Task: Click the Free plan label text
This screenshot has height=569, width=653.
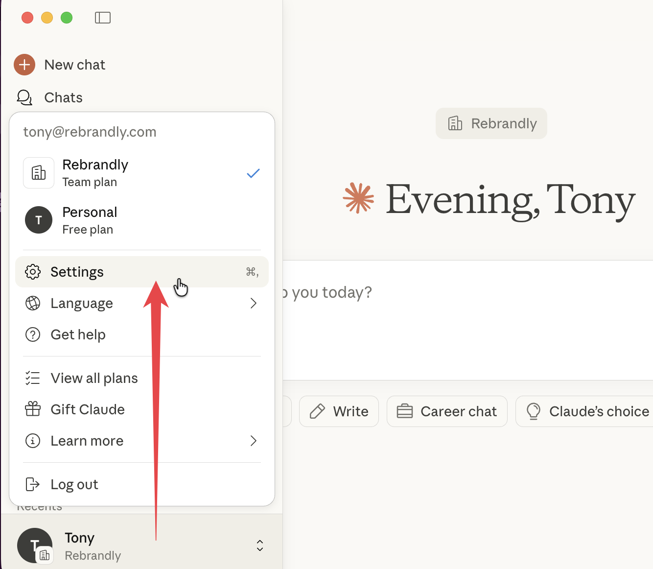Action: pos(88,230)
